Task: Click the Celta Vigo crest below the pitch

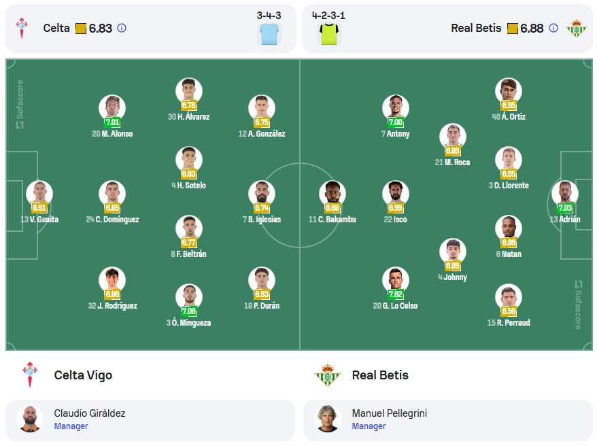Action: click(x=30, y=375)
